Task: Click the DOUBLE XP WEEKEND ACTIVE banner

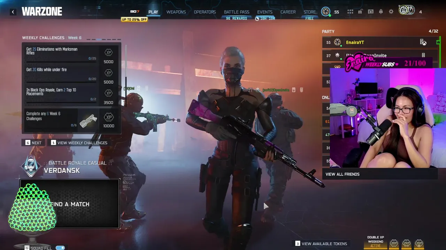Action: pyautogui.click(x=375, y=242)
